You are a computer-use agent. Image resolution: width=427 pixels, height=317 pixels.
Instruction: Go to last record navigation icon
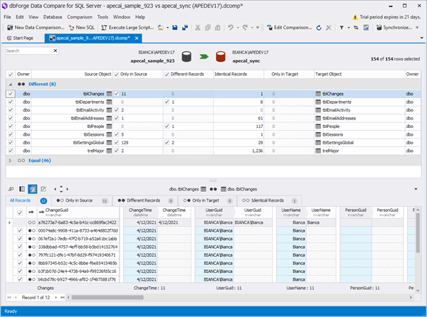[x=63, y=297]
